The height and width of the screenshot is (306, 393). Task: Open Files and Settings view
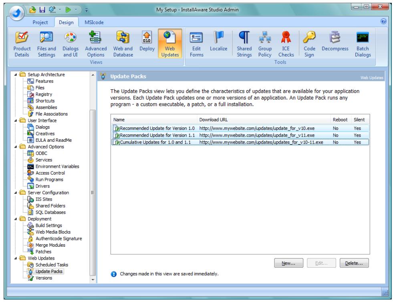[x=46, y=44]
